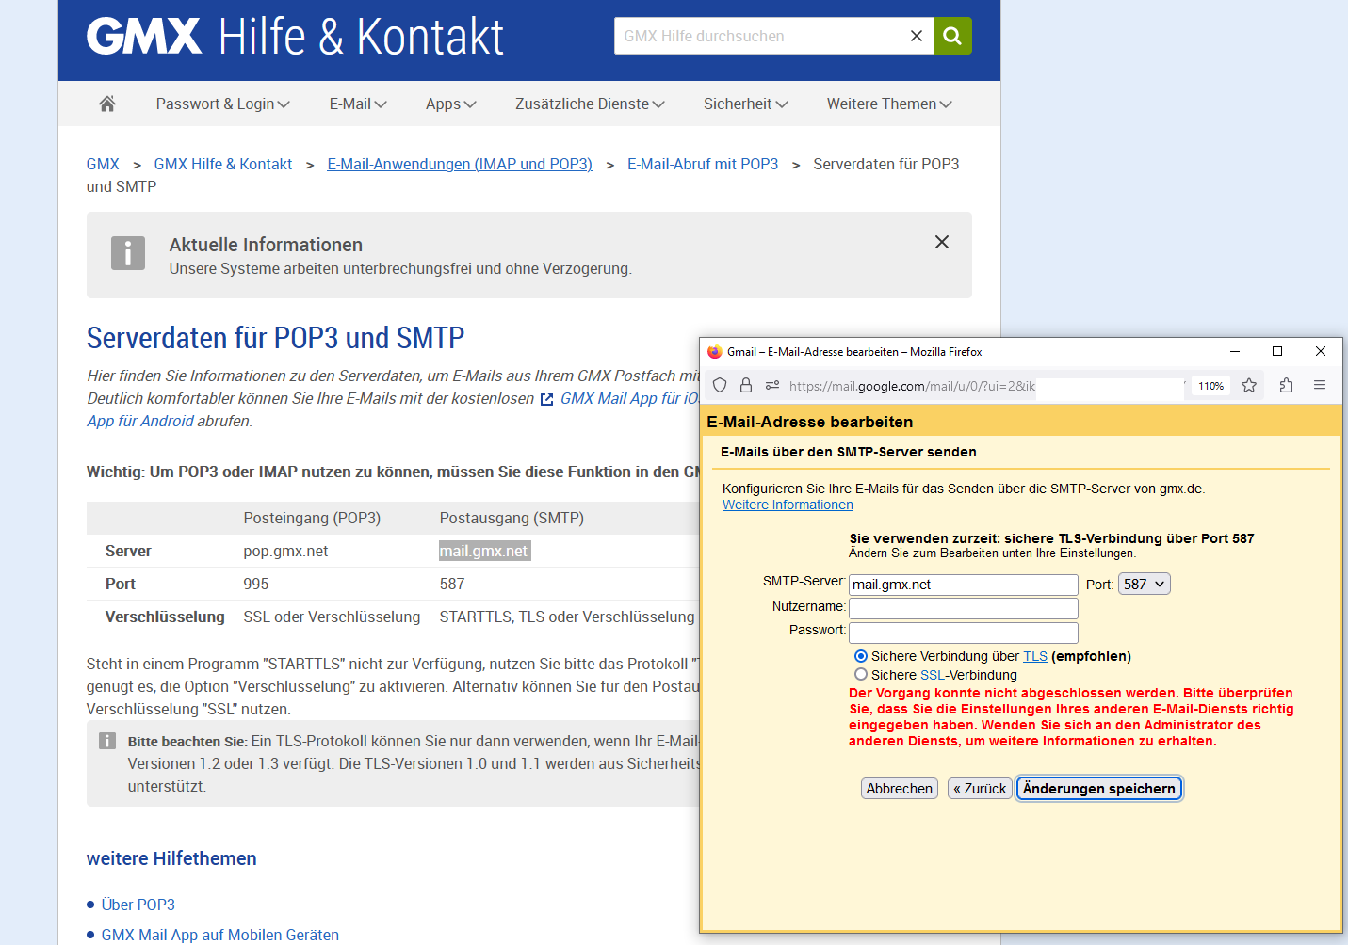The height and width of the screenshot is (945, 1348).
Task: Open the GMX Mail App für iOS link
Action: click(x=629, y=398)
